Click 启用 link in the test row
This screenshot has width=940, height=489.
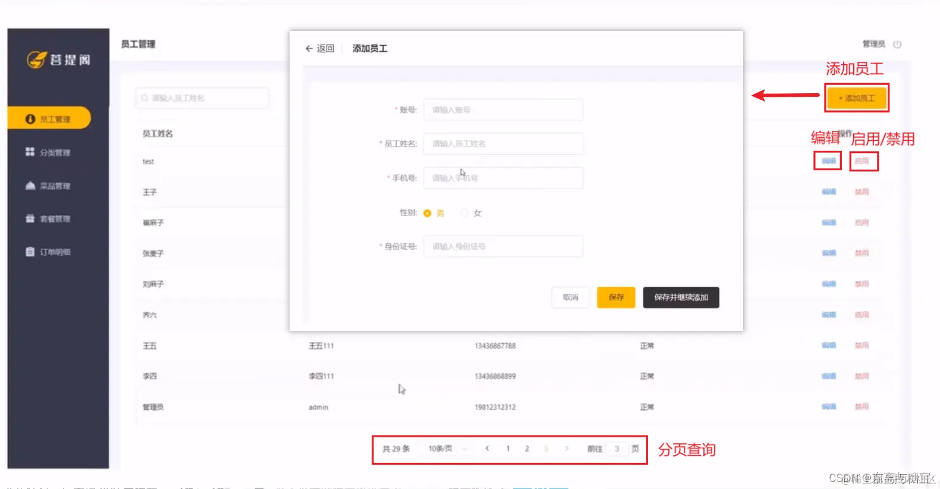(862, 161)
